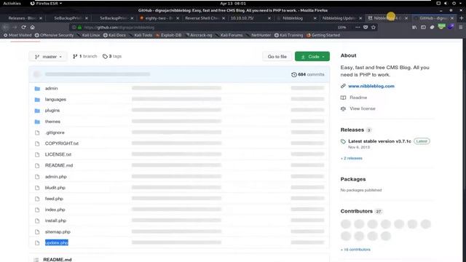
Task: Open the Contributors section heading
Action: [x=356, y=211]
